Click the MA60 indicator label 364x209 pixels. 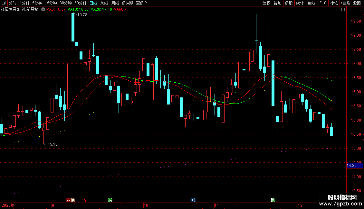pos(120,9)
